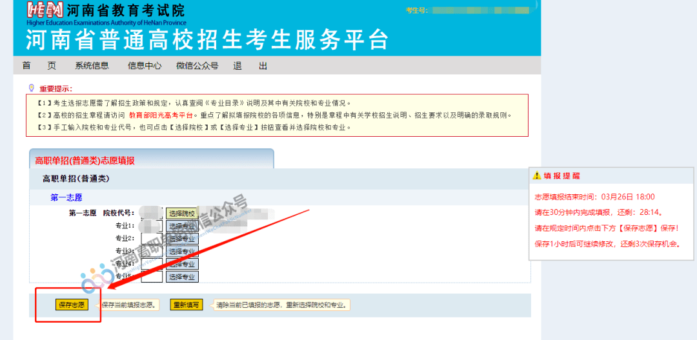Click the 重新填写 button

(x=187, y=305)
